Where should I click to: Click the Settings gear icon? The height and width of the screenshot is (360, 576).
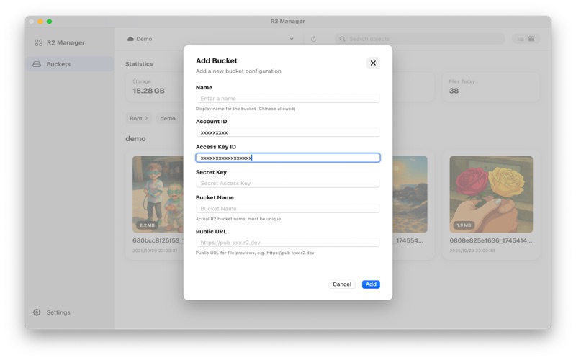pos(37,312)
